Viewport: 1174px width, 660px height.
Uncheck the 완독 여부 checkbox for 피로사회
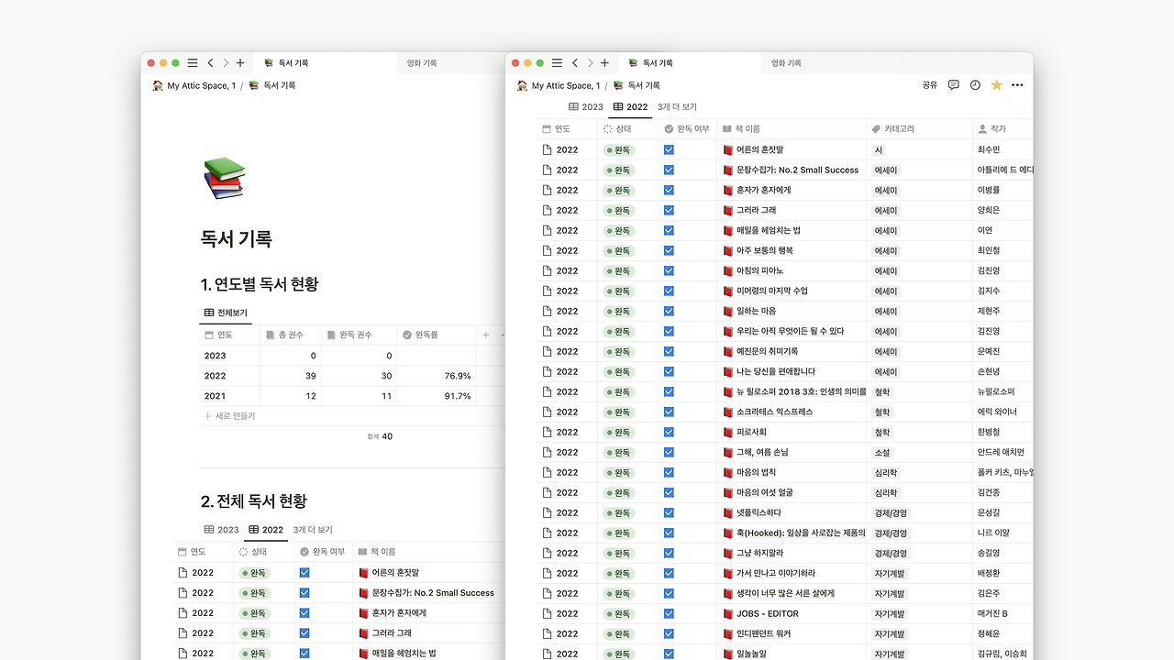pyautogui.click(x=669, y=432)
